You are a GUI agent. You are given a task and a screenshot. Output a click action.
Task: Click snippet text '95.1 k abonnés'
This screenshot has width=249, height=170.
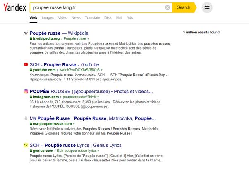pos(41,102)
